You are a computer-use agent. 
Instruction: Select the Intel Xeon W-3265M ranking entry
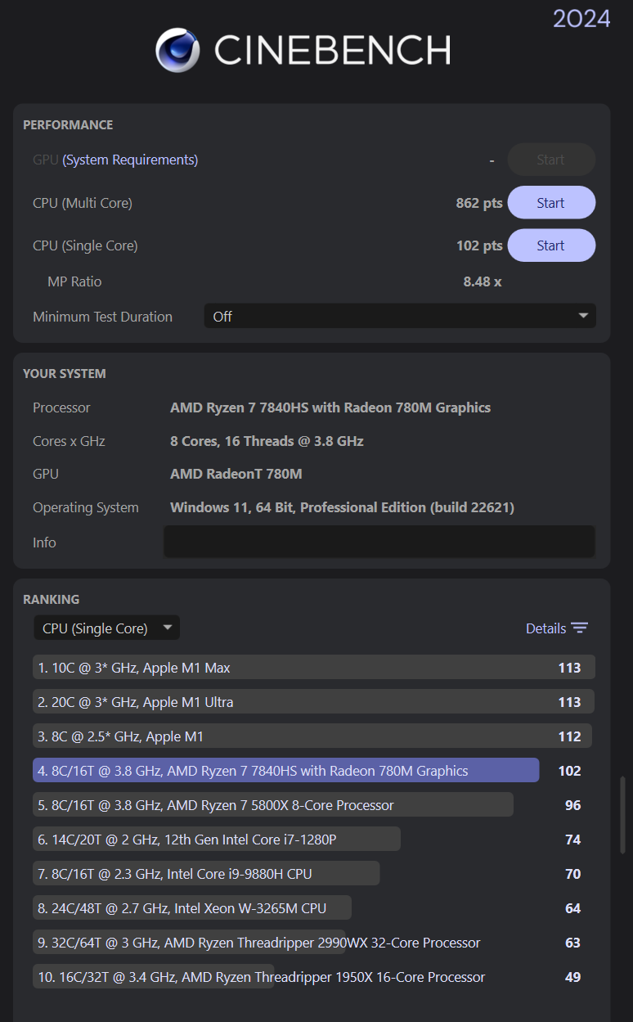click(x=192, y=908)
